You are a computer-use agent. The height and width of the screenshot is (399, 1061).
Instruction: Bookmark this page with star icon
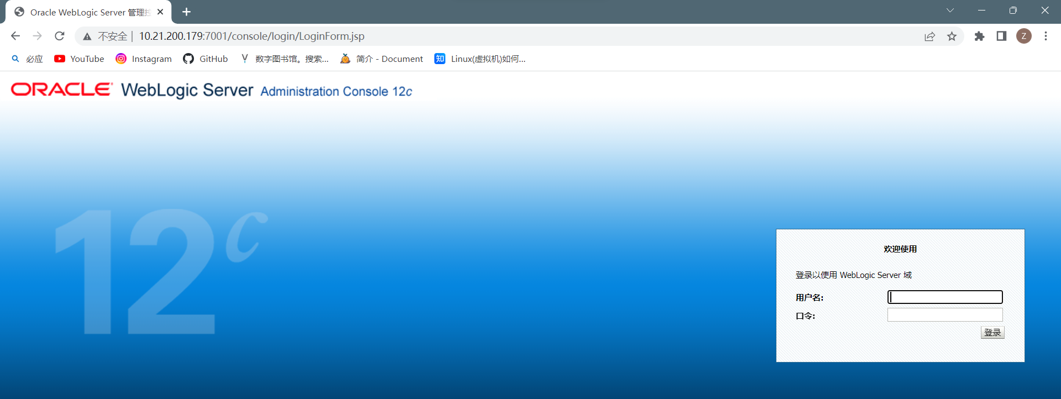tap(952, 36)
